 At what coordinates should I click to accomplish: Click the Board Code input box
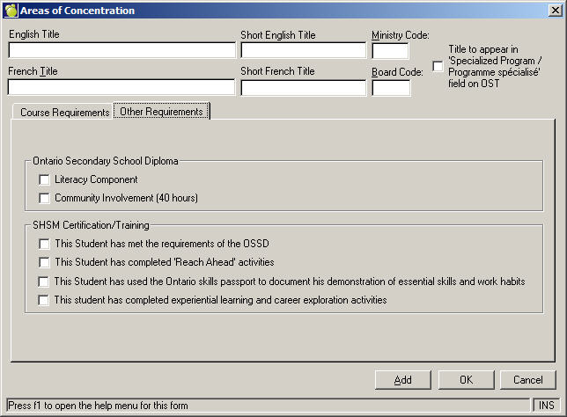pyautogui.click(x=390, y=87)
